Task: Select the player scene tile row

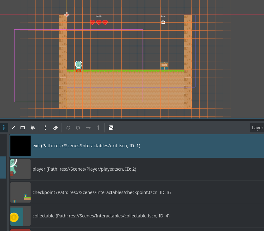Action: click(137, 169)
